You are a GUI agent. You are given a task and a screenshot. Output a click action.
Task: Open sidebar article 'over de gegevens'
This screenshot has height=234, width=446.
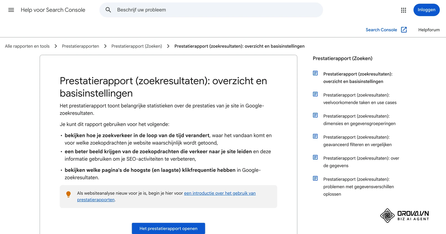point(361,162)
